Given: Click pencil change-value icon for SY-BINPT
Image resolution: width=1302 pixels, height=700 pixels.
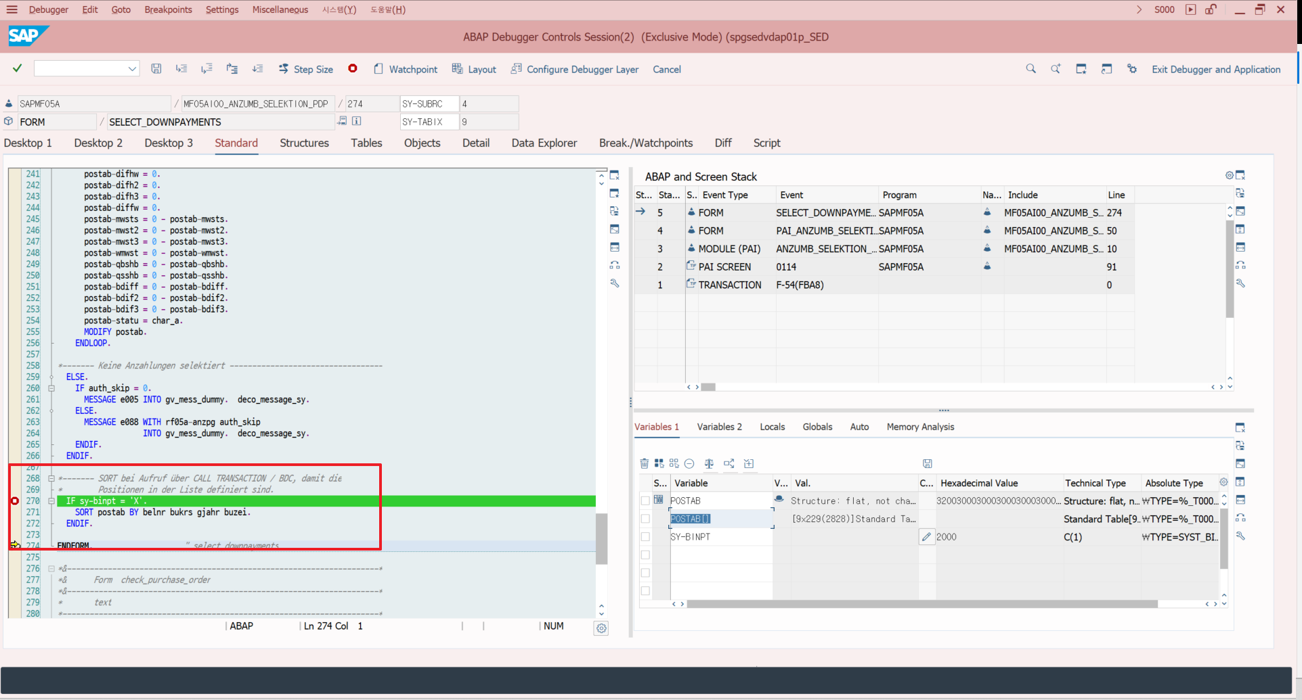Looking at the screenshot, I should (x=926, y=537).
